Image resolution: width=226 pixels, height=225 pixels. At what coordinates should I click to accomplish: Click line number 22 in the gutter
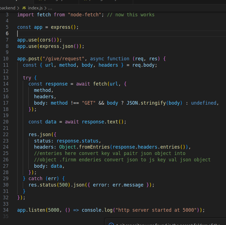tap(6, 135)
